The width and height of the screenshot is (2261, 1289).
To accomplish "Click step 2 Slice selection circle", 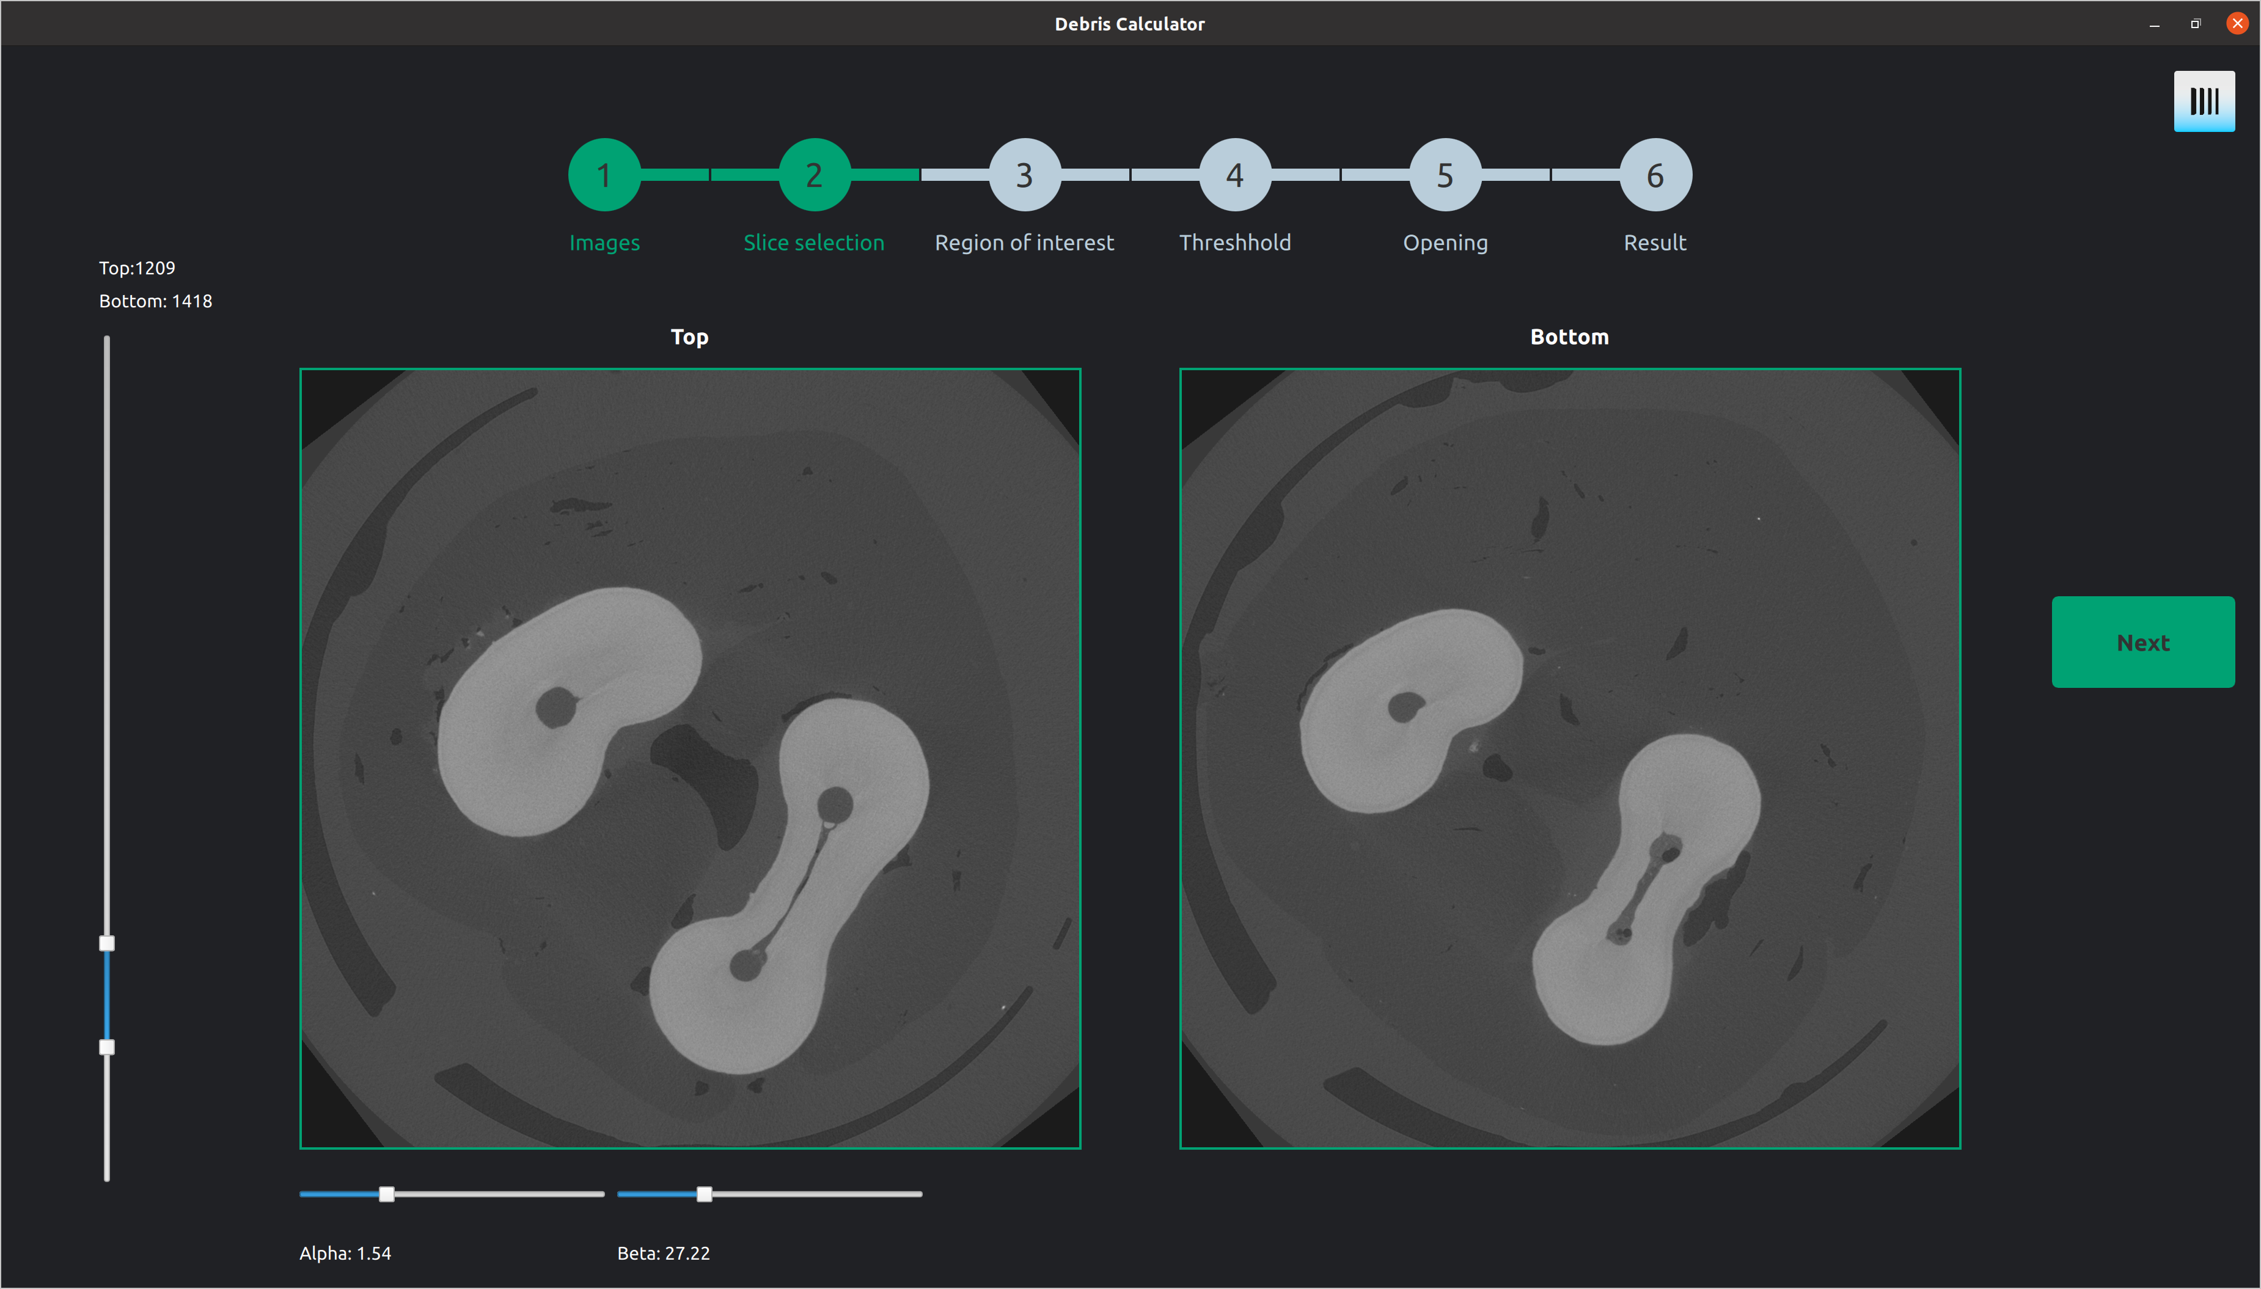I will 815,175.
